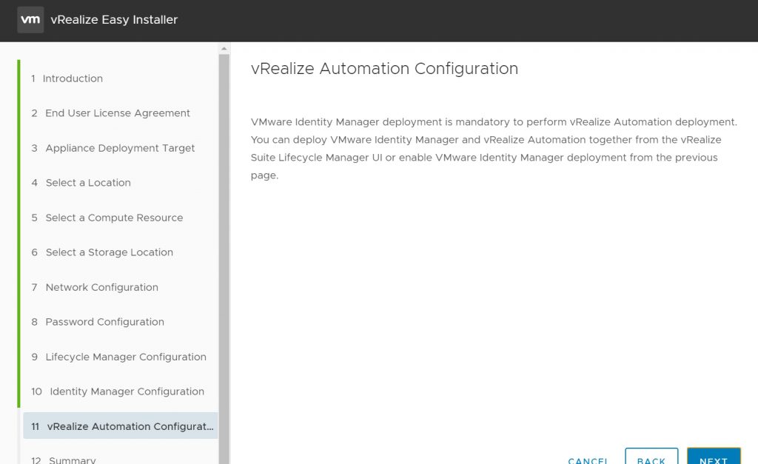Go to Identity Manager Configuration step

point(118,391)
